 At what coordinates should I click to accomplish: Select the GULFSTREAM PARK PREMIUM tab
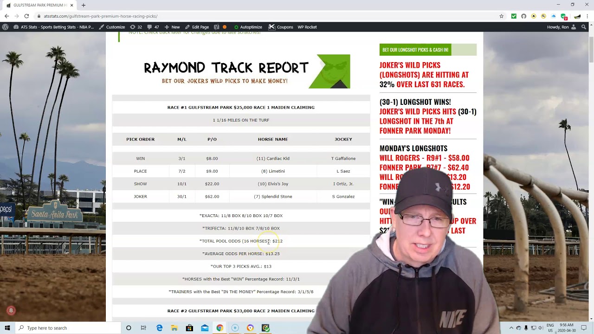pyautogui.click(x=39, y=5)
